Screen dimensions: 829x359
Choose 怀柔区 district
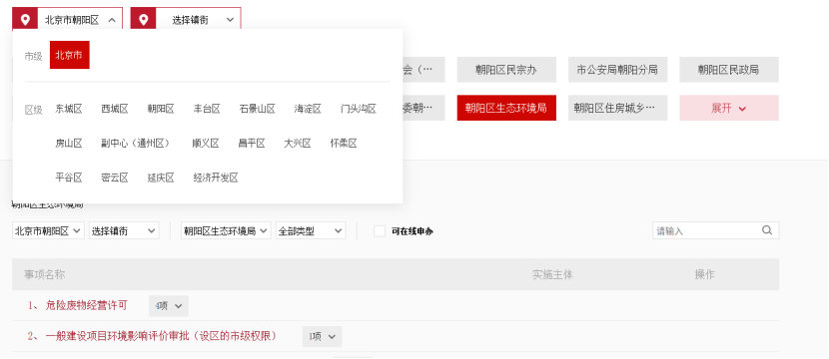[x=344, y=143]
